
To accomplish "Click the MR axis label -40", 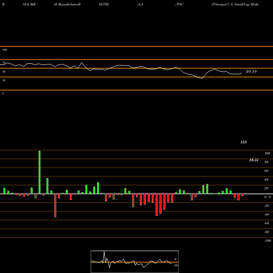I will click(266, 215).
